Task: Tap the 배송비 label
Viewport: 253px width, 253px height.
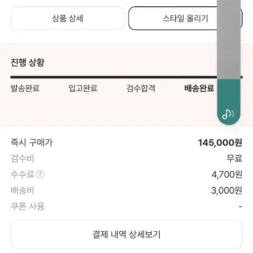Action: pos(22,191)
